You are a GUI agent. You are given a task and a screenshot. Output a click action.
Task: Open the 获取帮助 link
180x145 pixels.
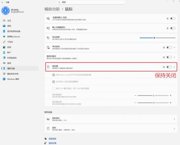point(52,139)
